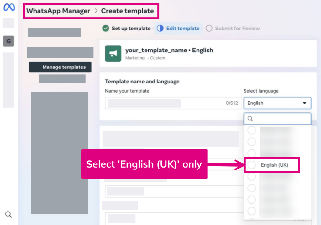Click the empty circle before Submit for Review

209,28
